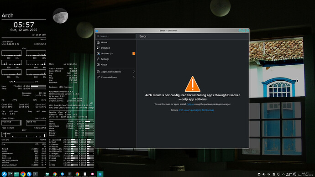Image resolution: width=315 pixels, height=177 pixels.
Task: Follow the Flatpak link
Action: click(x=190, y=104)
